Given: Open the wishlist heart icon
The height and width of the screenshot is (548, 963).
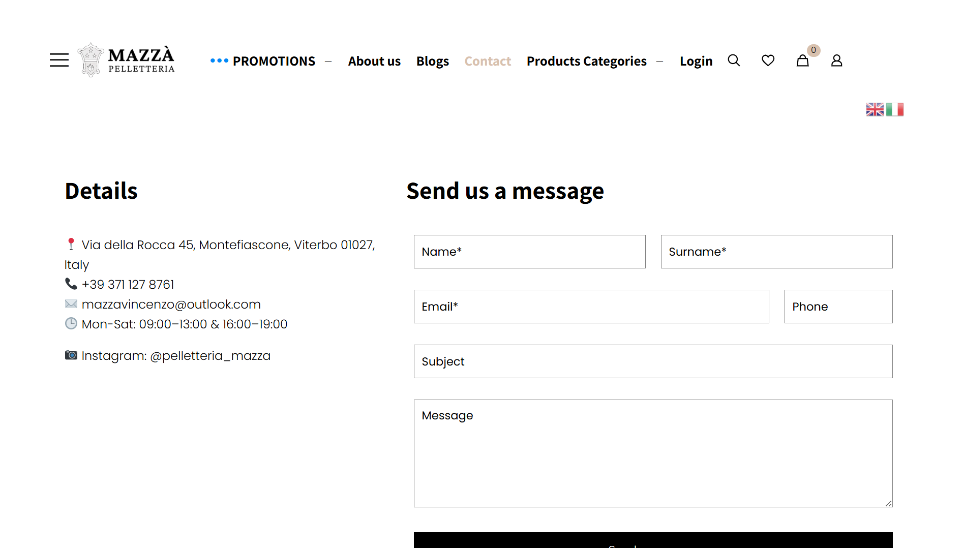Looking at the screenshot, I should 768,60.
